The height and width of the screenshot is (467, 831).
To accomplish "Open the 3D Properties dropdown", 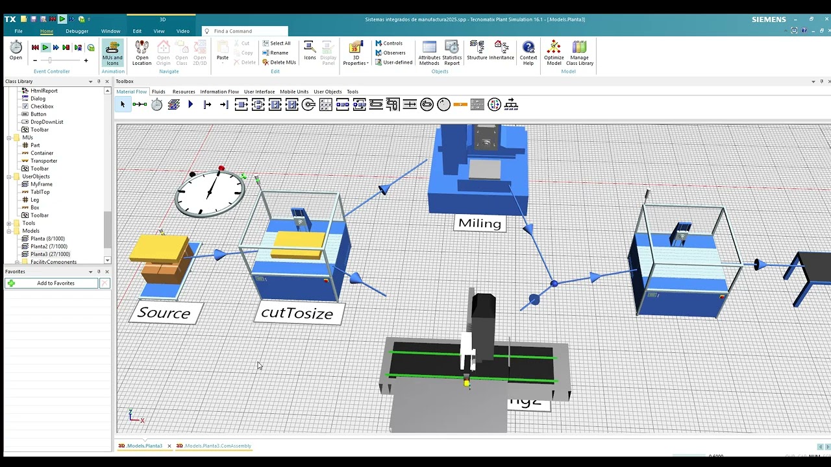I will pos(356,53).
